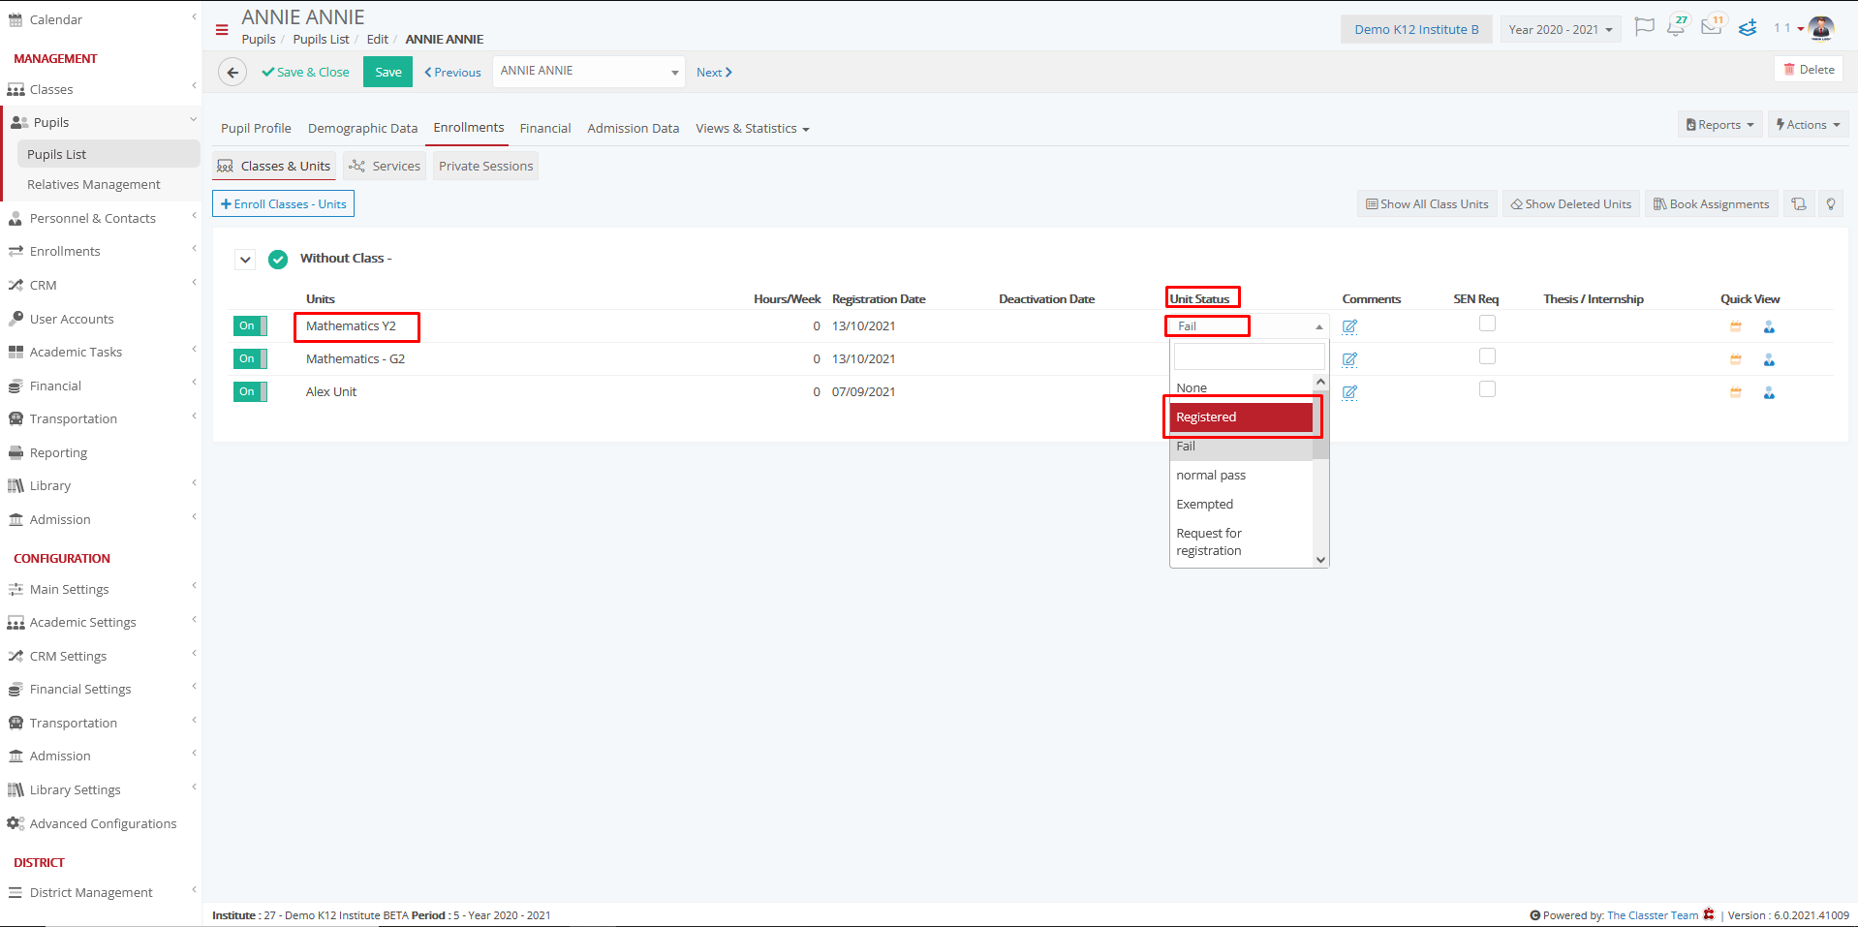Click the green Save button
The height and width of the screenshot is (927, 1858).
click(387, 72)
